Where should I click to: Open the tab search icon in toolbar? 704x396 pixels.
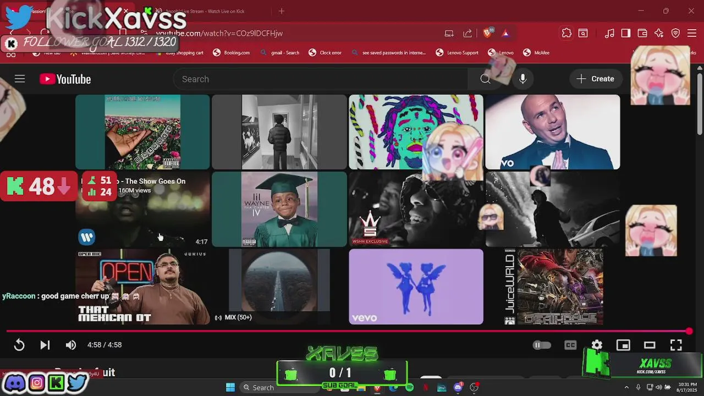click(x=583, y=33)
